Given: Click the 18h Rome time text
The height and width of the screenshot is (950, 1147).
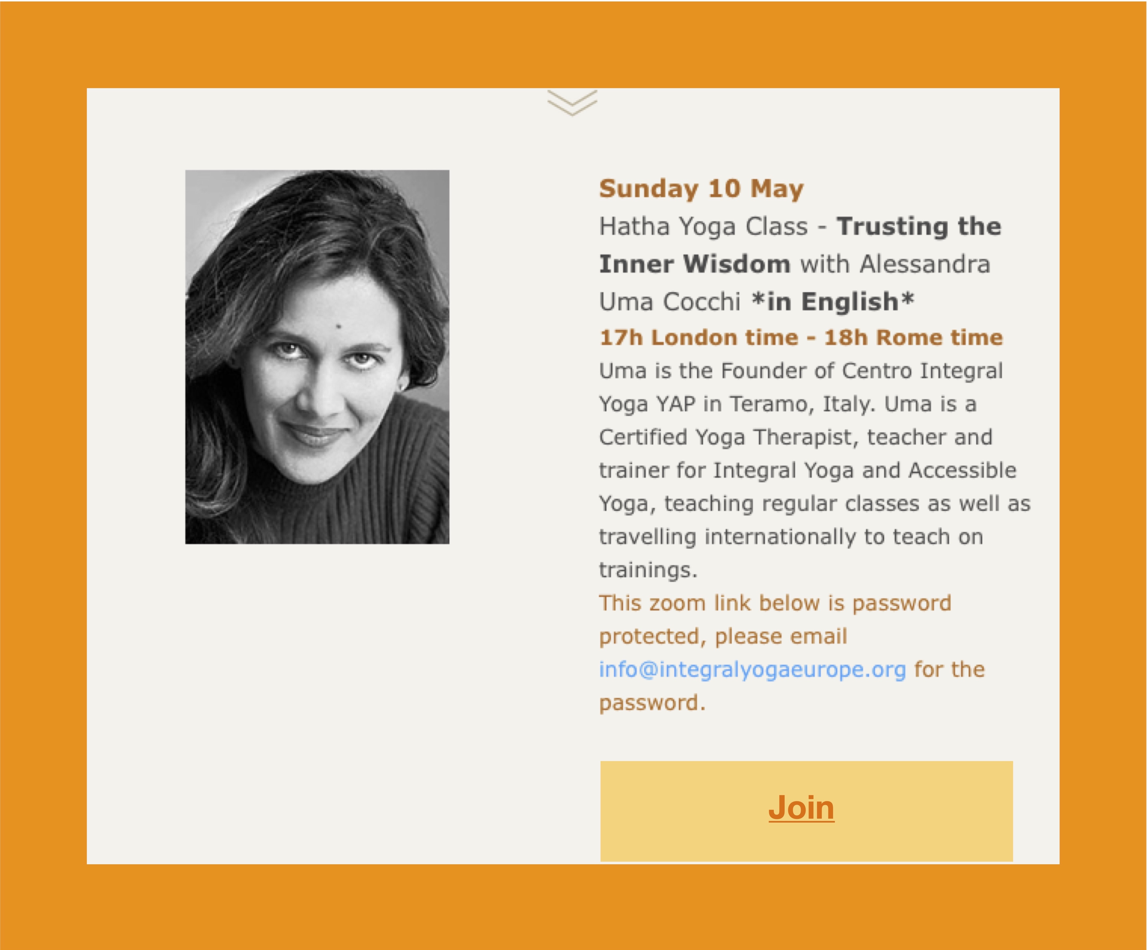Looking at the screenshot, I should [913, 338].
